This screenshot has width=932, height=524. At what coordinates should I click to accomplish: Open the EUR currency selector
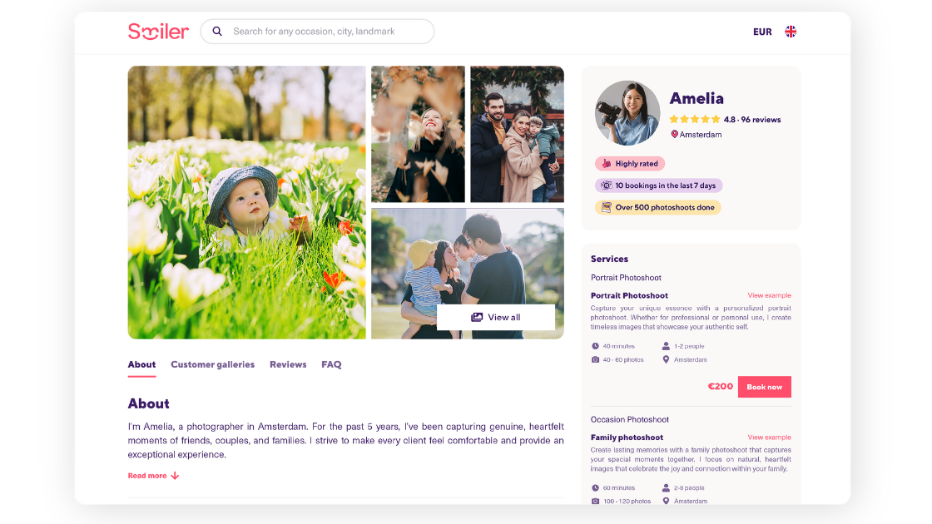tap(762, 32)
